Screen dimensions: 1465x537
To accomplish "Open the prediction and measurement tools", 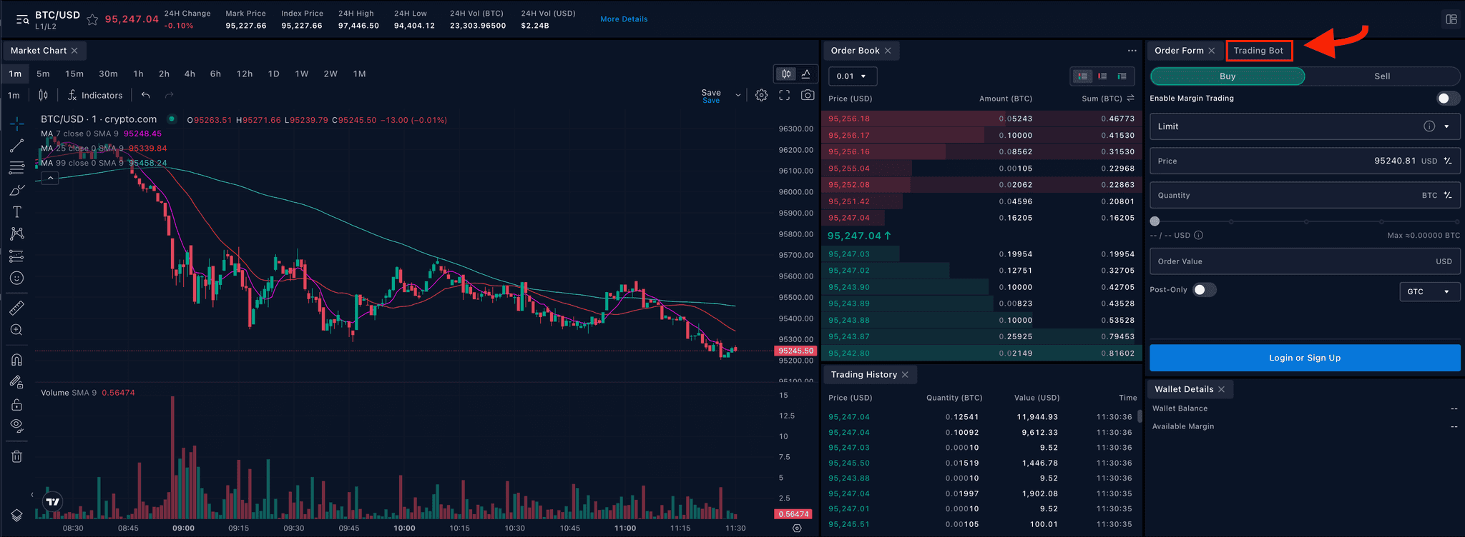I will 17,256.
